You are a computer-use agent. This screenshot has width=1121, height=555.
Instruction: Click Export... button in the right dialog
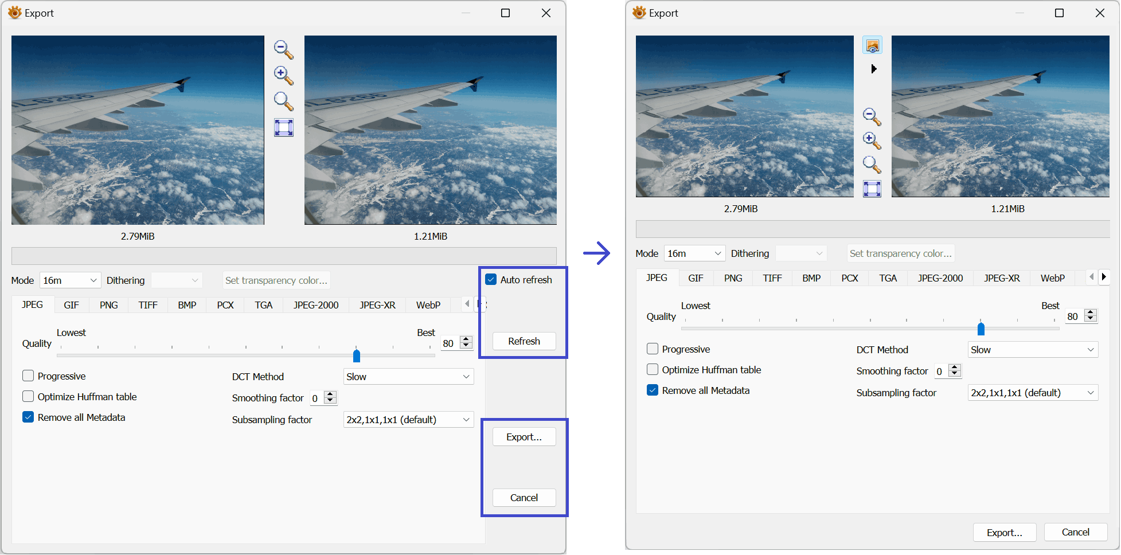pyautogui.click(x=1004, y=533)
